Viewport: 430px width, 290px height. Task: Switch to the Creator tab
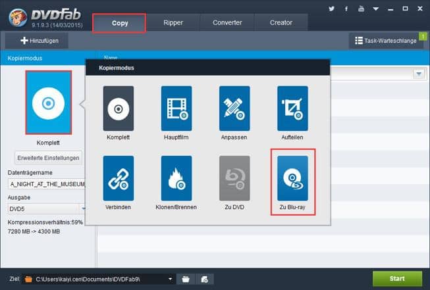click(281, 23)
